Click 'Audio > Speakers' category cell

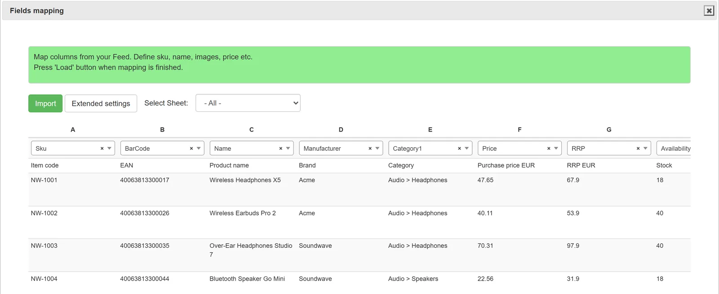point(413,279)
